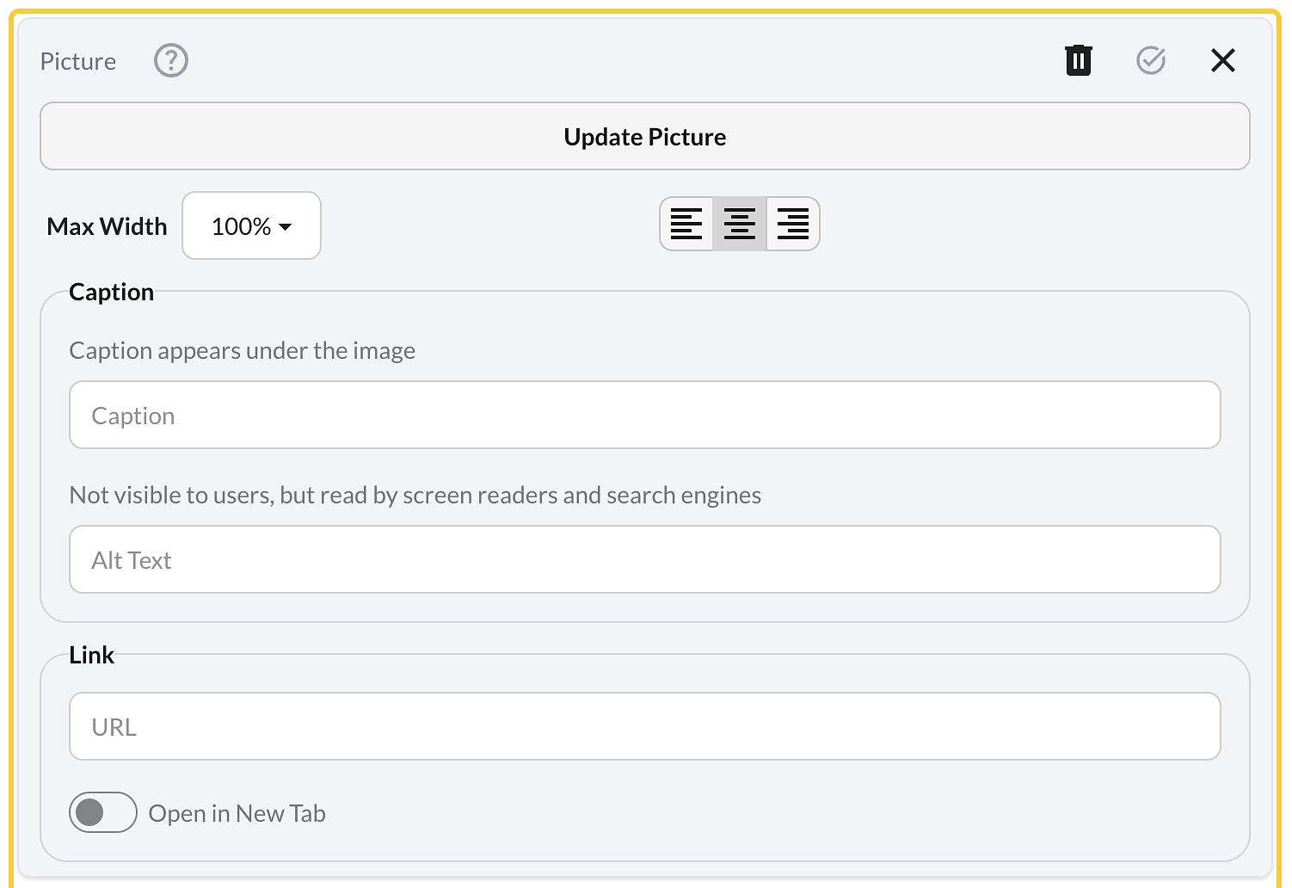Click the caret arrow beside 100%
Screen dimensions: 1292x888
pos(286,227)
